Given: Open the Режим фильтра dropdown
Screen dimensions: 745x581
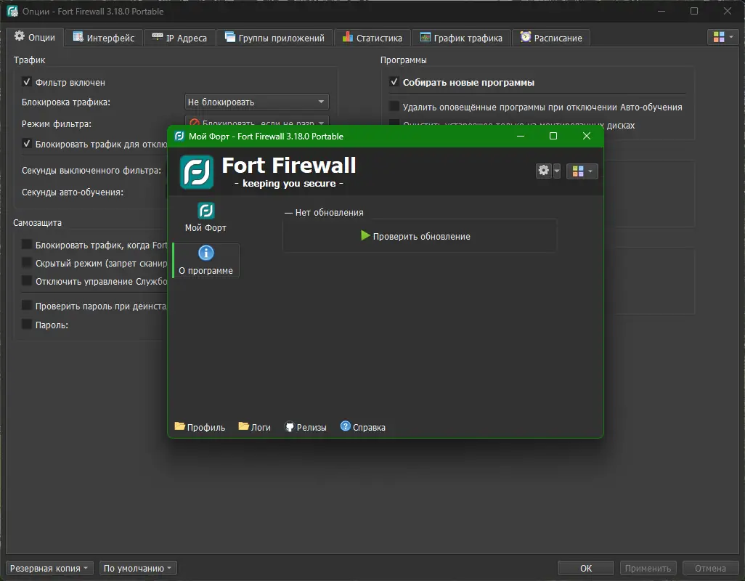Looking at the screenshot, I should pyautogui.click(x=256, y=121).
